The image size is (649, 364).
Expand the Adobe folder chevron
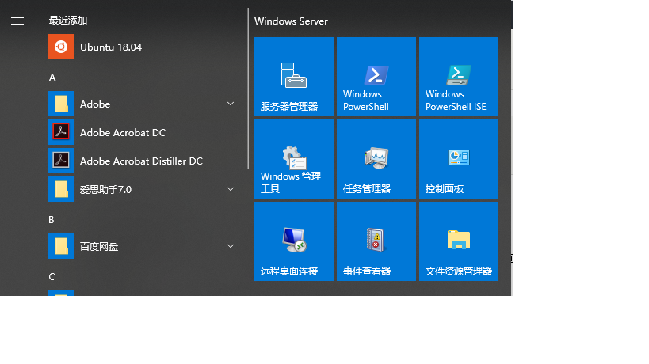click(231, 104)
